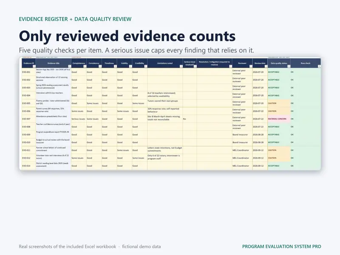Viewport: 340px width, 255px height.
Task: Click the 'Volunteer tutor exit interviews' title cell
Action: (x=54, y=158)
